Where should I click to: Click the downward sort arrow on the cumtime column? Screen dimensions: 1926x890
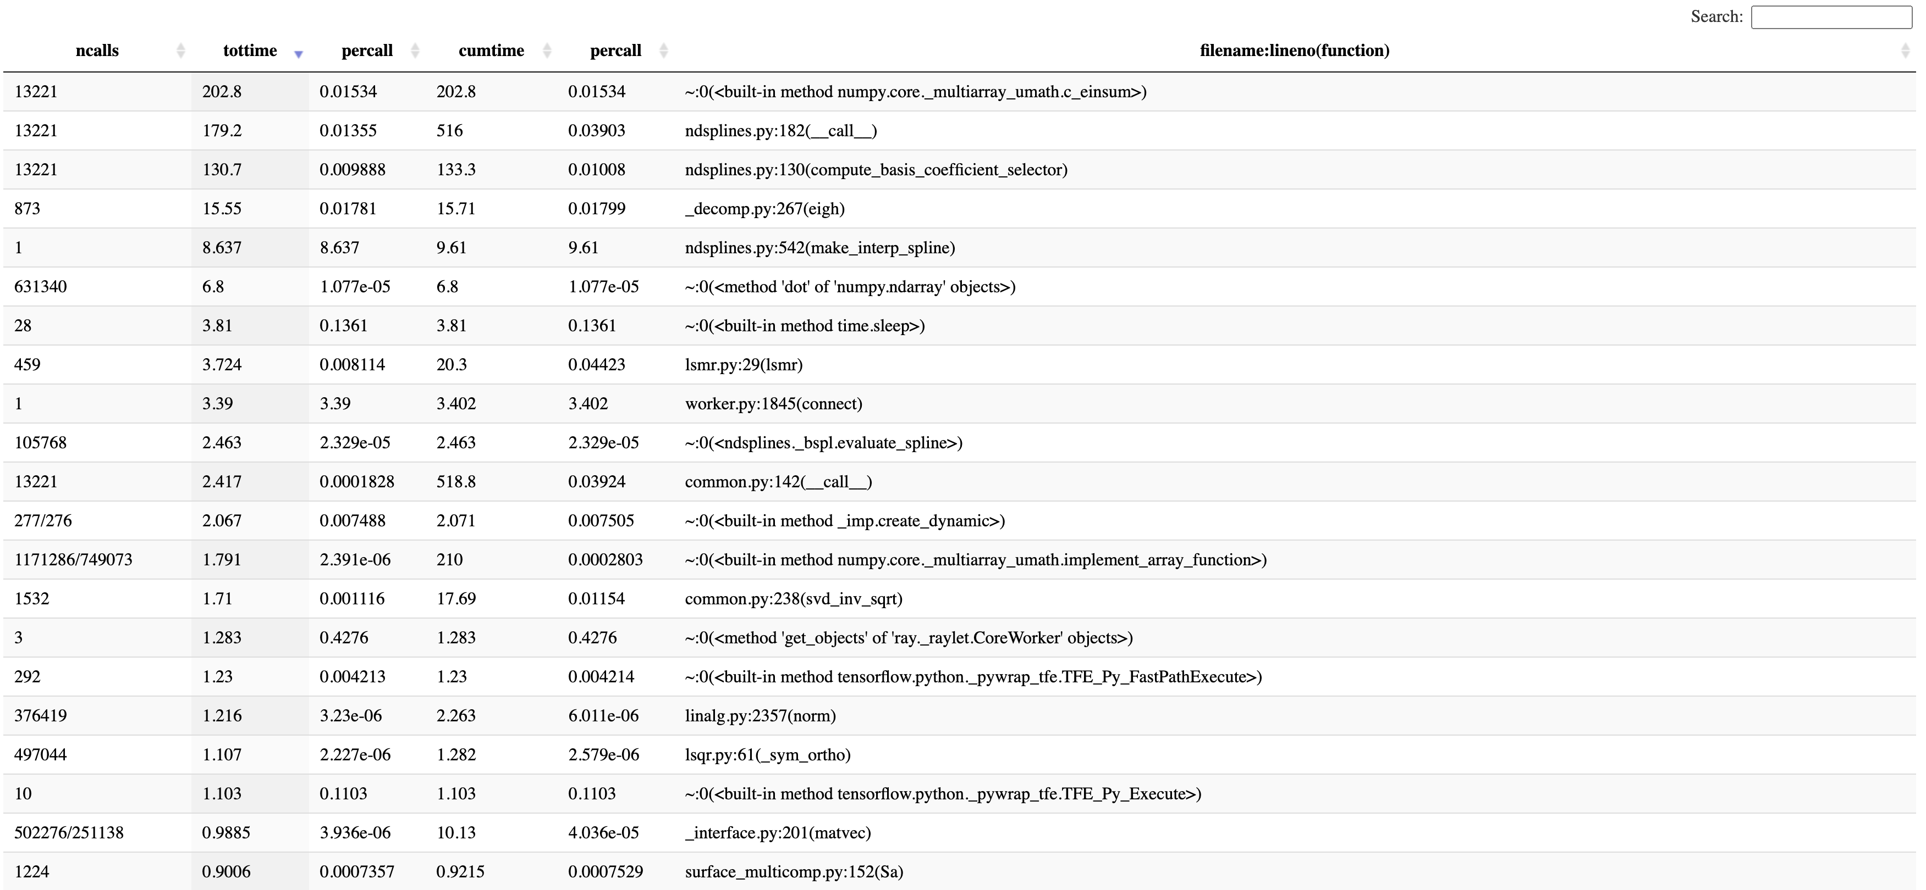547,54
